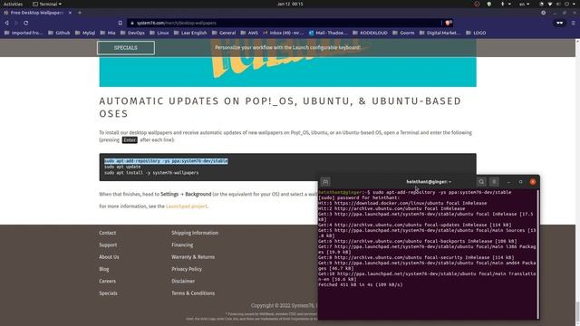Open the KODEKLOUD bookmark folder
Image resolution: width=580 pixels, height=326 pixels.
coord(370,33)
